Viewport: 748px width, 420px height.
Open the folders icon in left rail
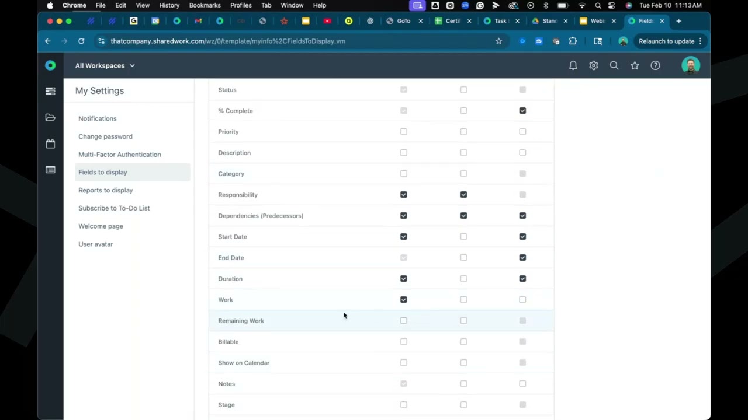point(50,117)
